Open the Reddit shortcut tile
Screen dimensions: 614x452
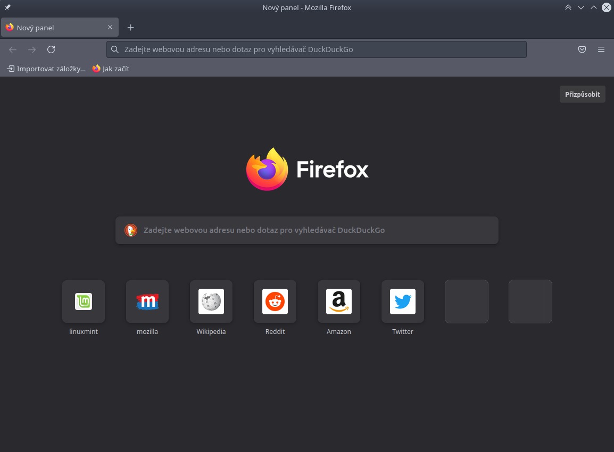(275, 302)
